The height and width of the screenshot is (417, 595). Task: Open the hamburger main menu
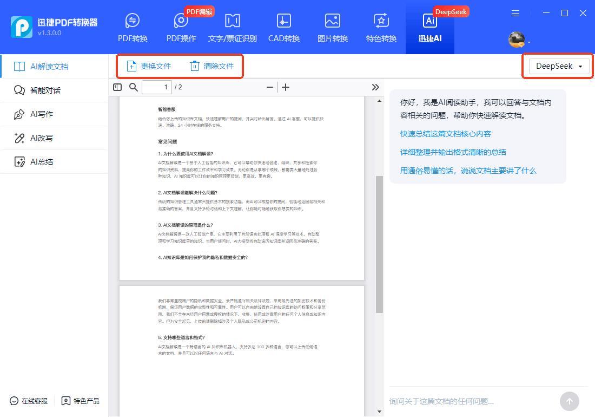pos(515,13)
